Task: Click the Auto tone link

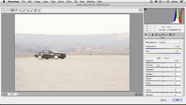Action: [159, 58]
